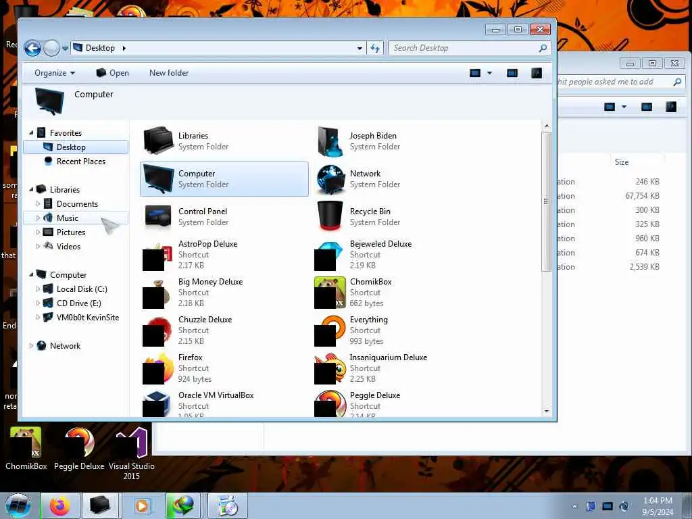The height and width of the screenshot is (519, 692).
Task: Select Recent Places in navigation pane
Action: (76, 162)
